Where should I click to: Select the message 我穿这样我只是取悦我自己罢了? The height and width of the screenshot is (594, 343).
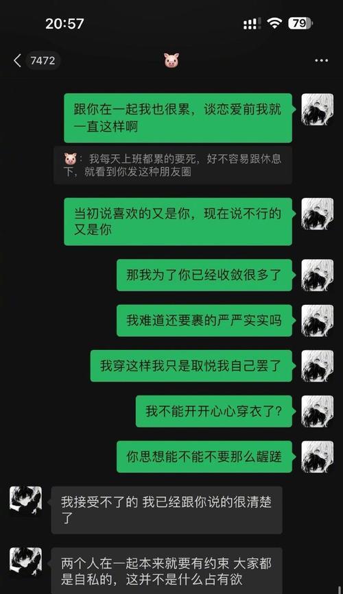coord(191,366)
